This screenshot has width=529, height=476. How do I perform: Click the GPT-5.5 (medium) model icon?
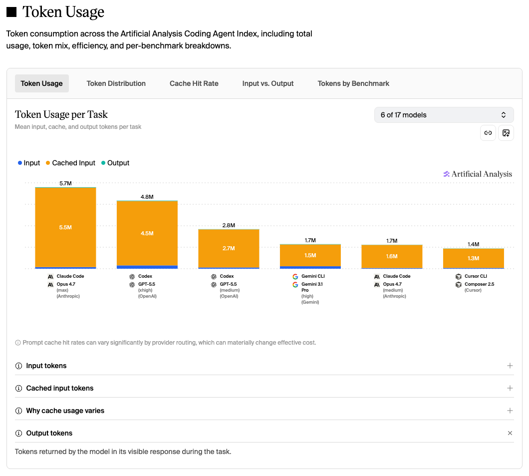tap(214, 285)
